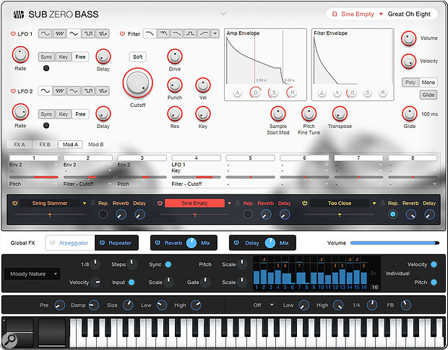The height and width of the screenshot is (350, 448).
Task: Select Arpeggiator tab label
Action: (x=74, y=243)
